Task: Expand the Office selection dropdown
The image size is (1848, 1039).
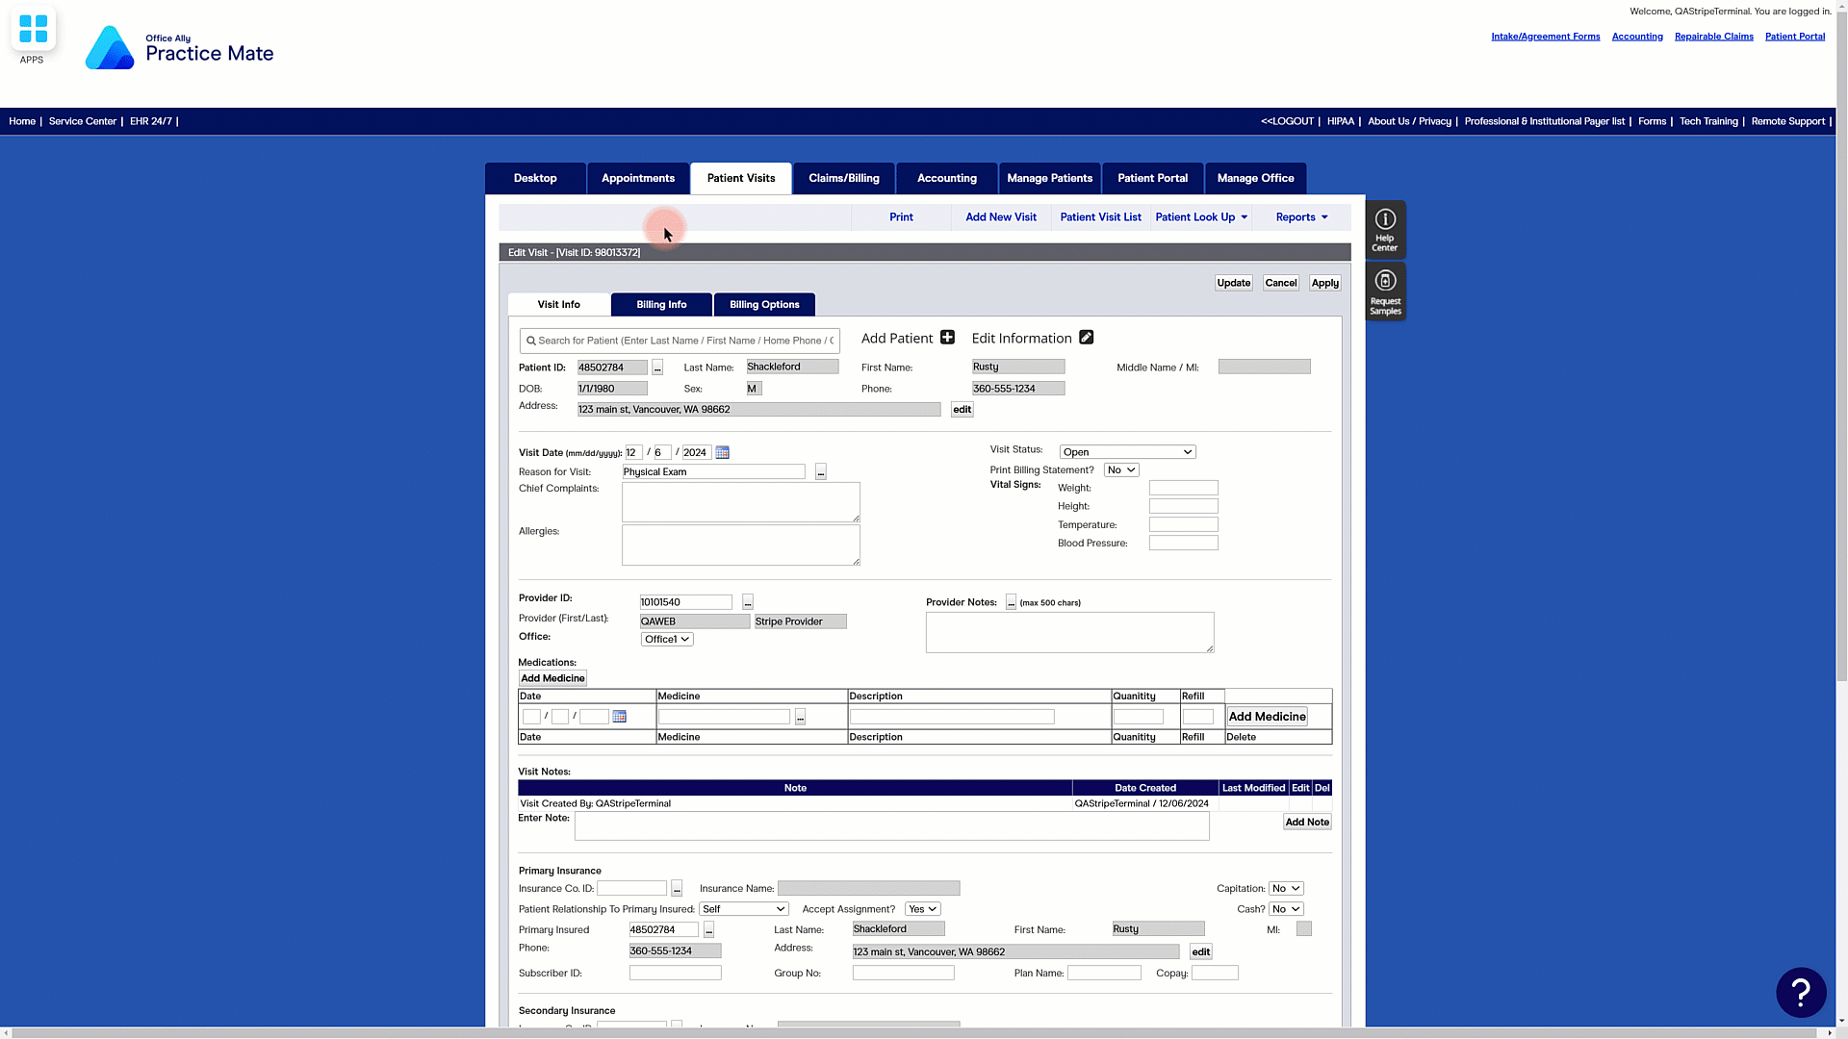Action: (667, 640)
